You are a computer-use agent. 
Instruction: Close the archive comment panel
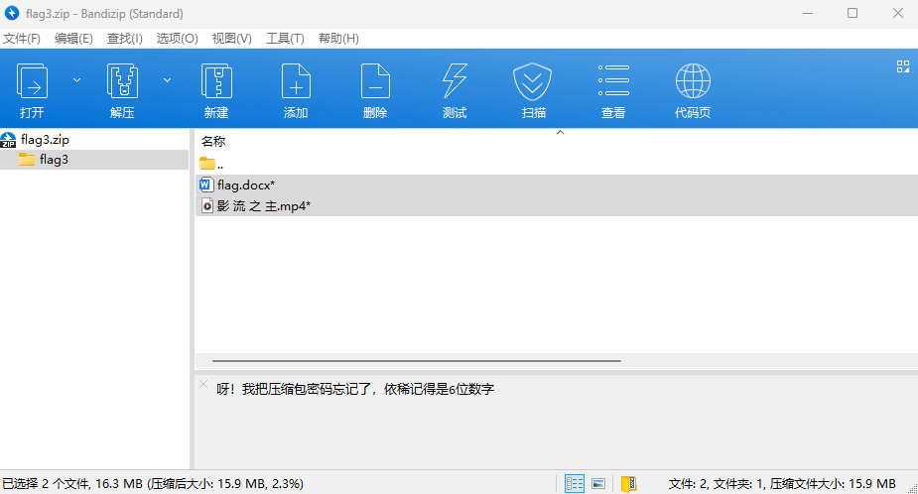(203, 385)
